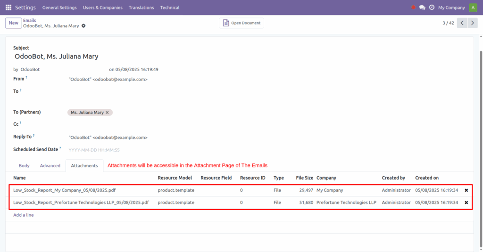Click the vertical scrollbar
This screenshot has height=252, width=483.
(x=481, y=148)
